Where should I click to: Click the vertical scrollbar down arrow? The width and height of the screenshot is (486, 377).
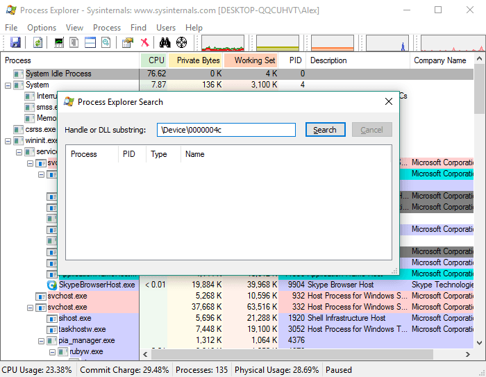480,342
